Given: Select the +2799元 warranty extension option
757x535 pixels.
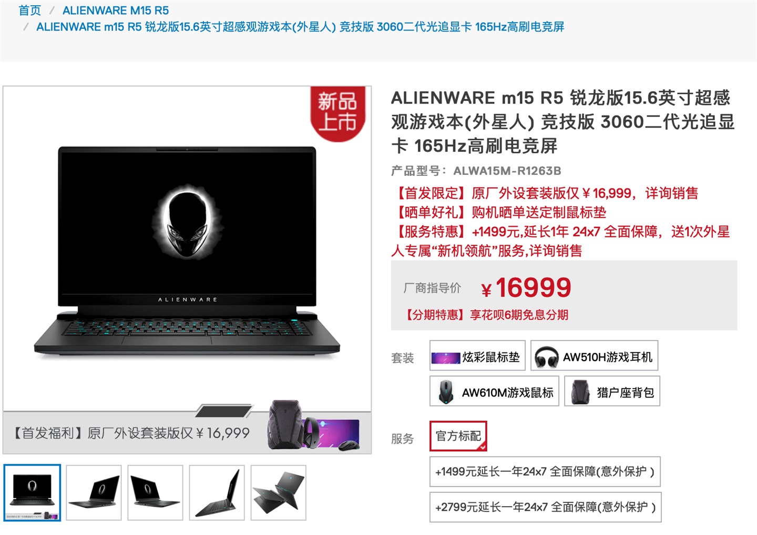Looking at the screenshot, I should point(545,507).
